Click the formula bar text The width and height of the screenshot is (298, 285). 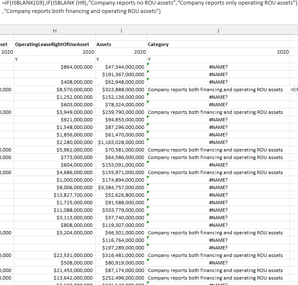149,7
